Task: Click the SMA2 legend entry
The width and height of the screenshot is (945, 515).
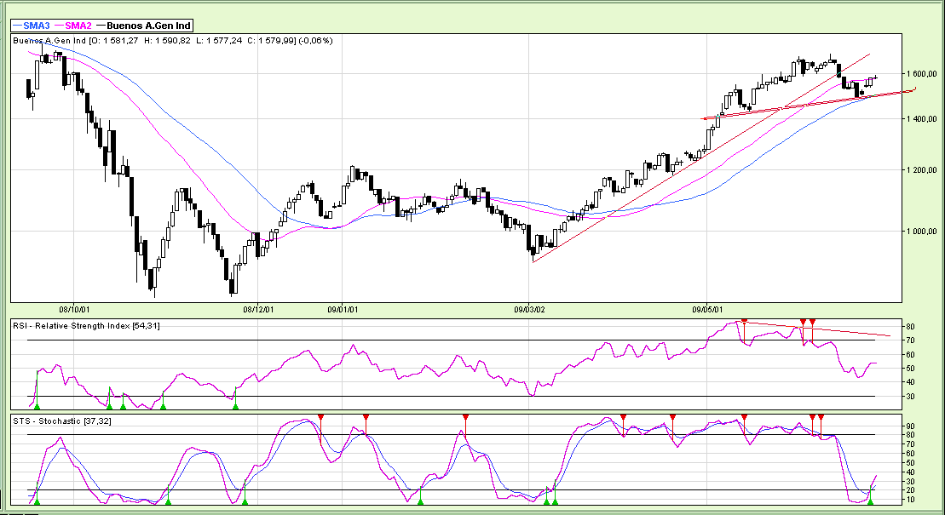Action: [73, 26]
